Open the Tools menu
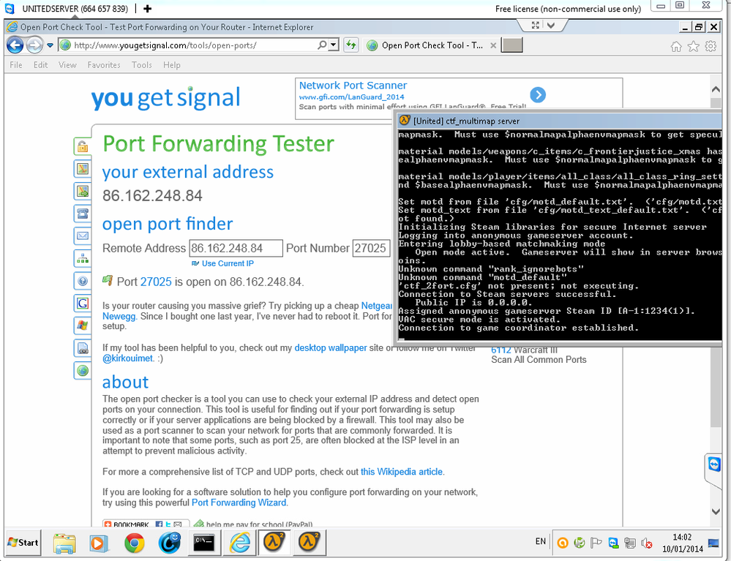Screen dimensions: 731x561 pyautogui.click(x=142, y=65)
